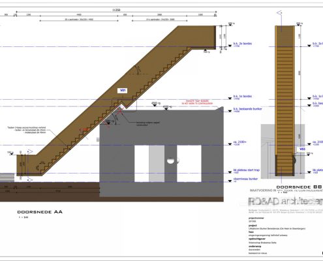Screen dimensions: 323x261
Task: Click the 'project' heading in the title block
Action: point(253,226)
